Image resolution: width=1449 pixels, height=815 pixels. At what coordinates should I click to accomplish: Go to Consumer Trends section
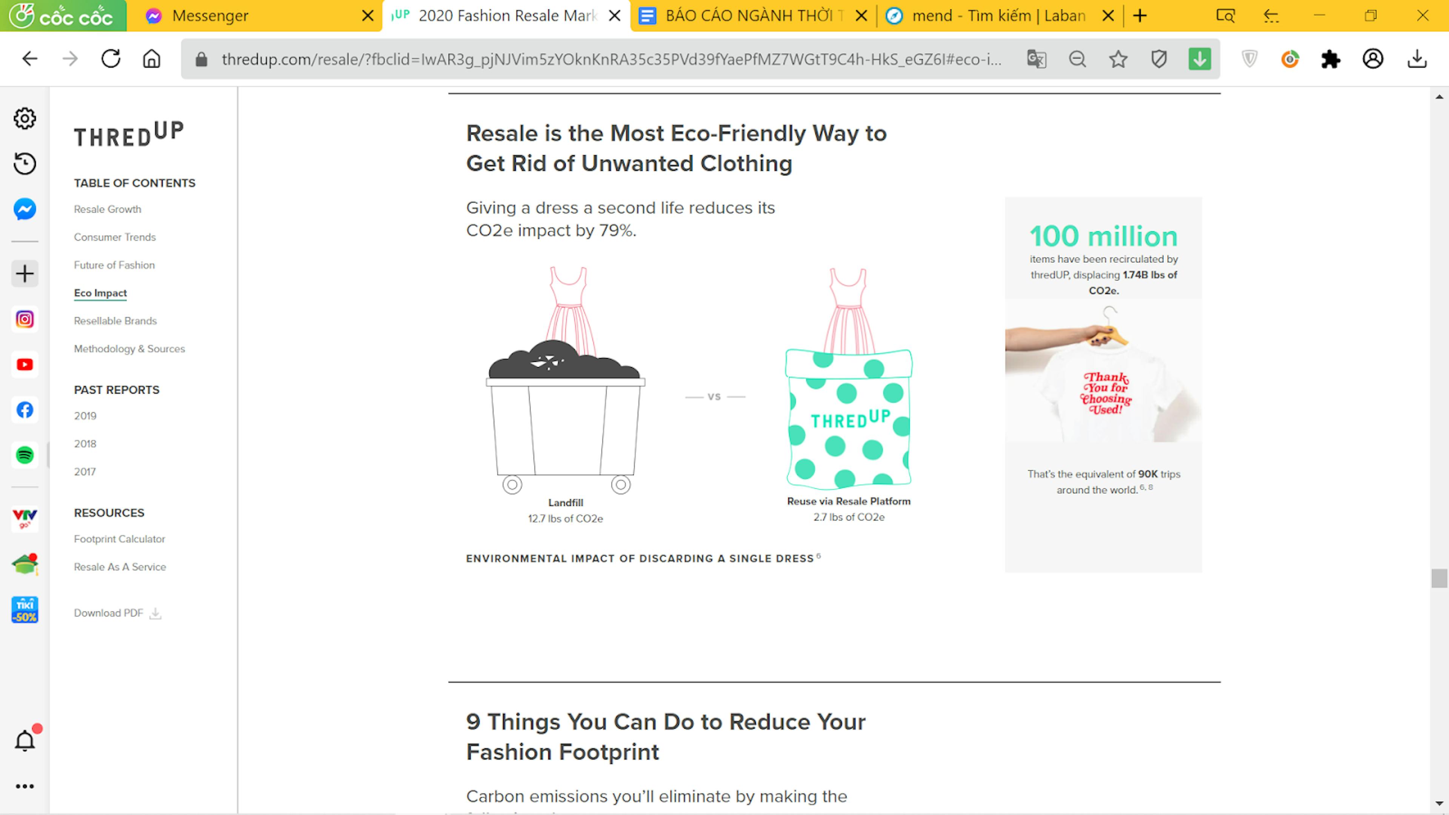pos(115,237)
